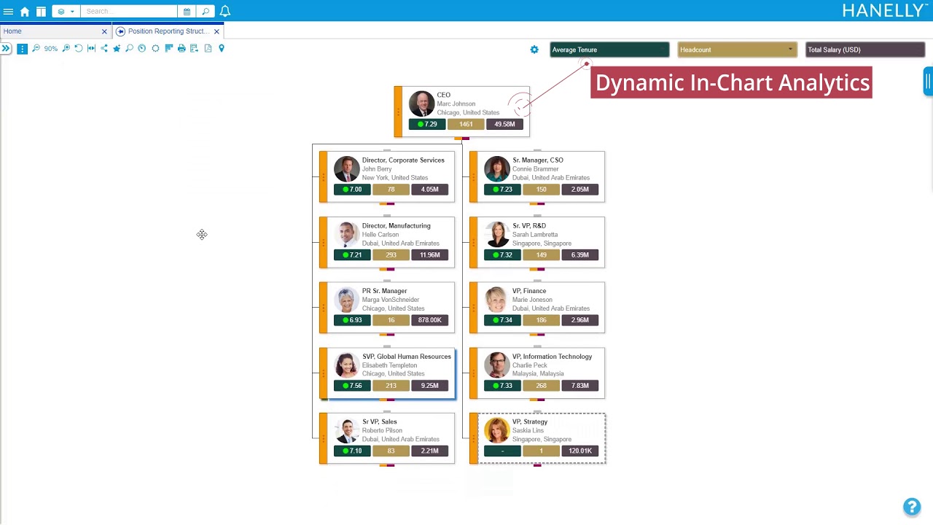This screenshot has height=525, width=933.
Task: Add chart to favorites star
Action: tap(117, 48)
